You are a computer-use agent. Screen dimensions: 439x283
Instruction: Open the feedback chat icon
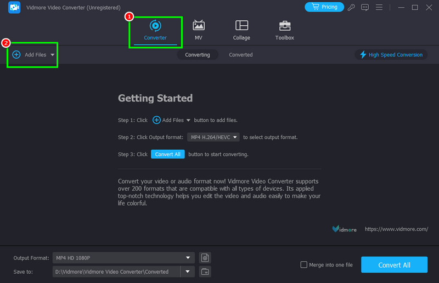pyautogui.click(x=365, y=7)
